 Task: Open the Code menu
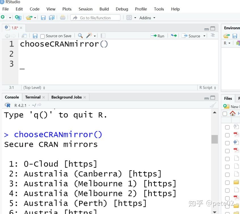point(35,9)
